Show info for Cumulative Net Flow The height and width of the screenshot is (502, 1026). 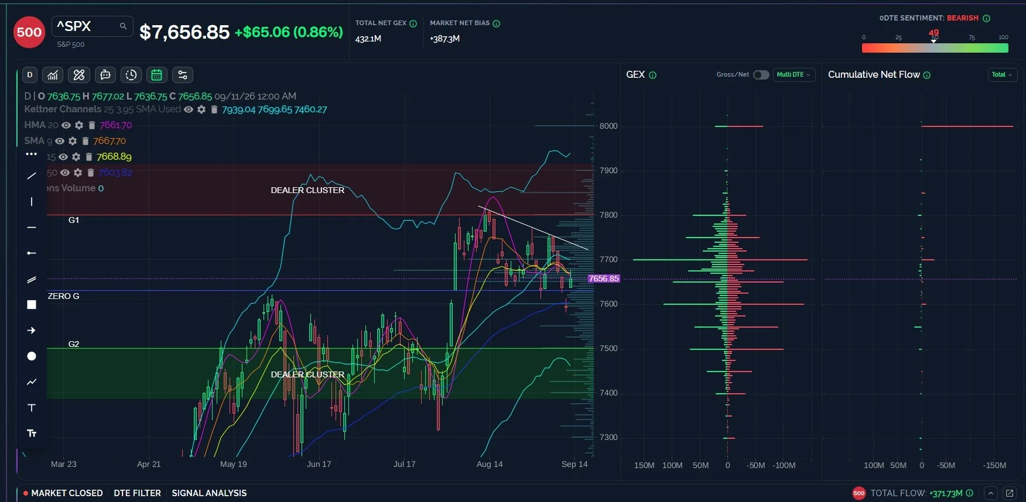(x=926, y=75)
